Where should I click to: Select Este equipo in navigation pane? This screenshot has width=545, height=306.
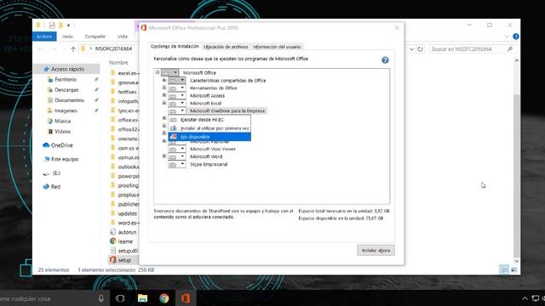pos(60,159)
